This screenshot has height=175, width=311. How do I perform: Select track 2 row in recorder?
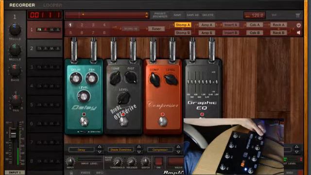click(45, 49)
